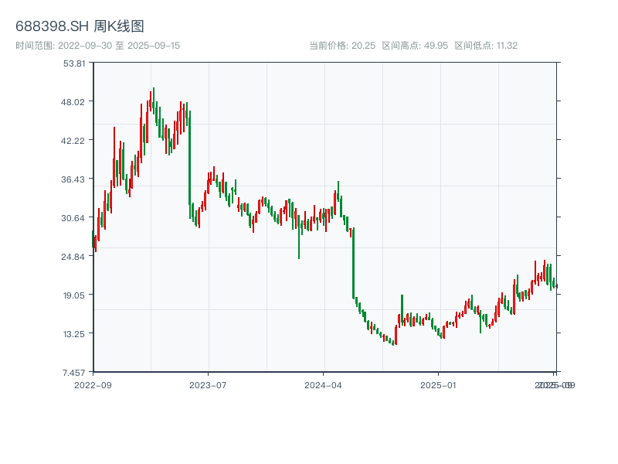Click the x-axis label 2025-01
The height and width of the screenshot is (464, 618).
[x=438, y=385]
